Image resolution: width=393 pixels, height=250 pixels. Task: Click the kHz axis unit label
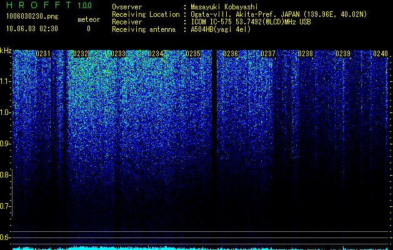[6, 51]
